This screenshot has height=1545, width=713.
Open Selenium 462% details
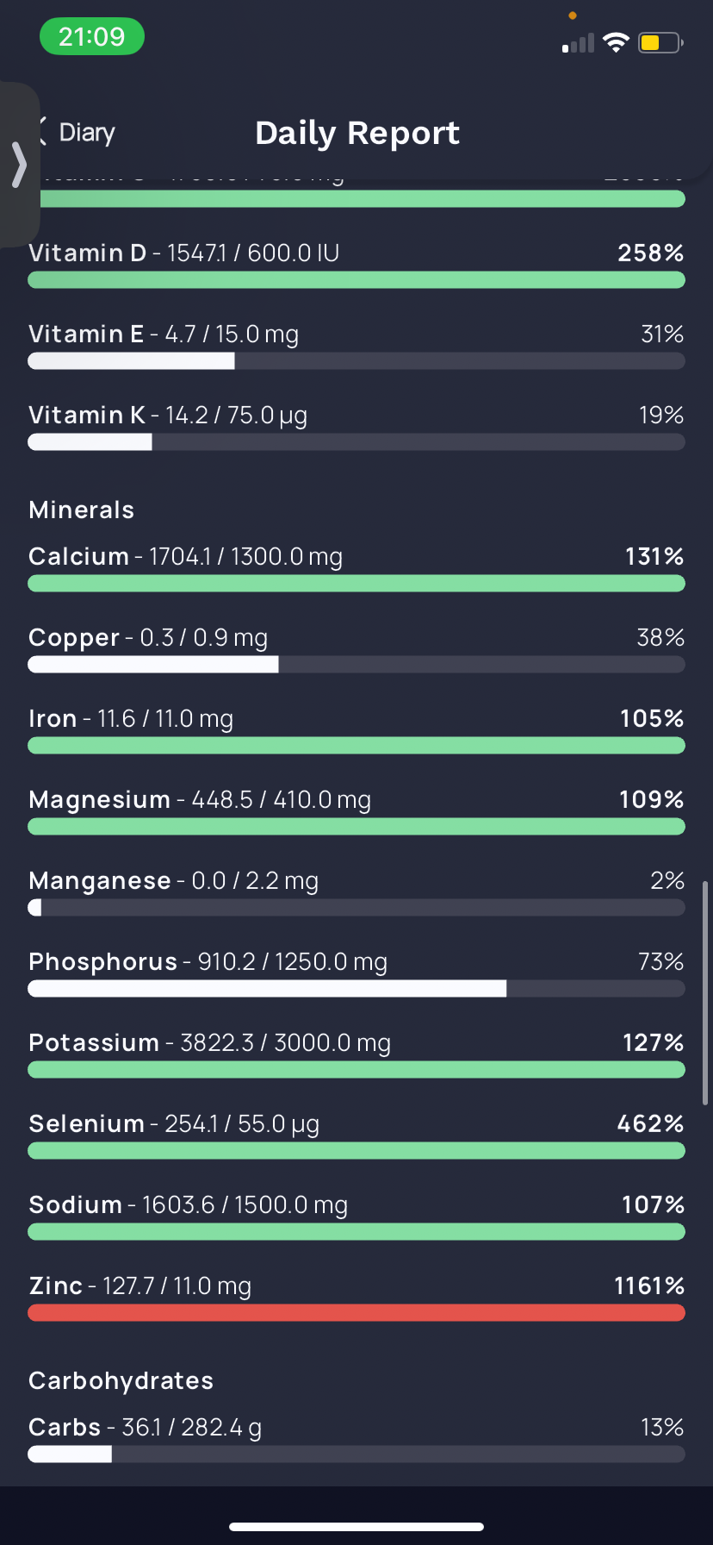click(x=356, y=1135)
